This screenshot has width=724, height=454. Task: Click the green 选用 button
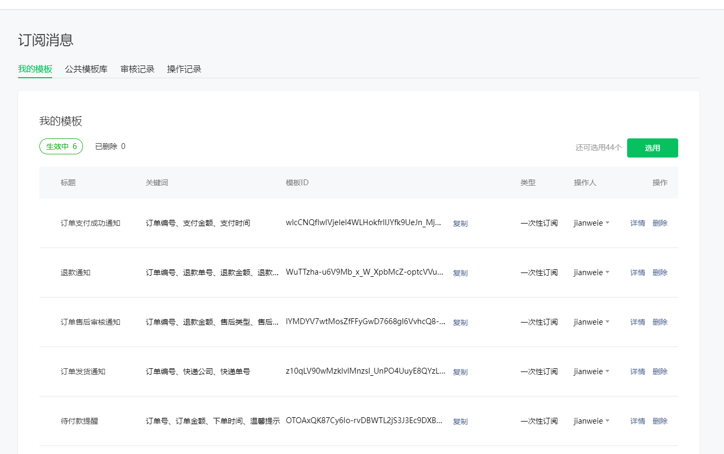(652, 148)
